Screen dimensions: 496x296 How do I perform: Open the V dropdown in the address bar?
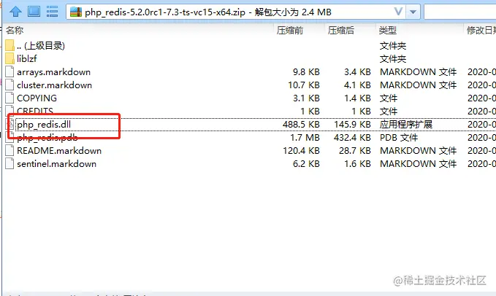click(x=398, y=12)
